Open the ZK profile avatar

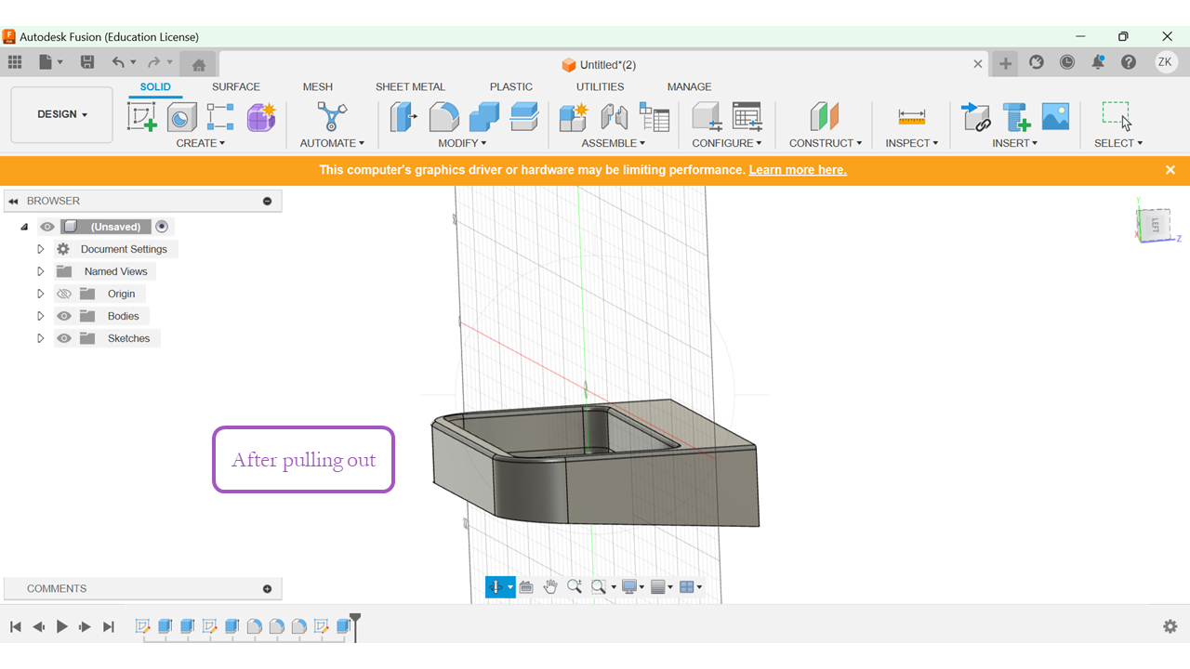(x=1166, y=62)
